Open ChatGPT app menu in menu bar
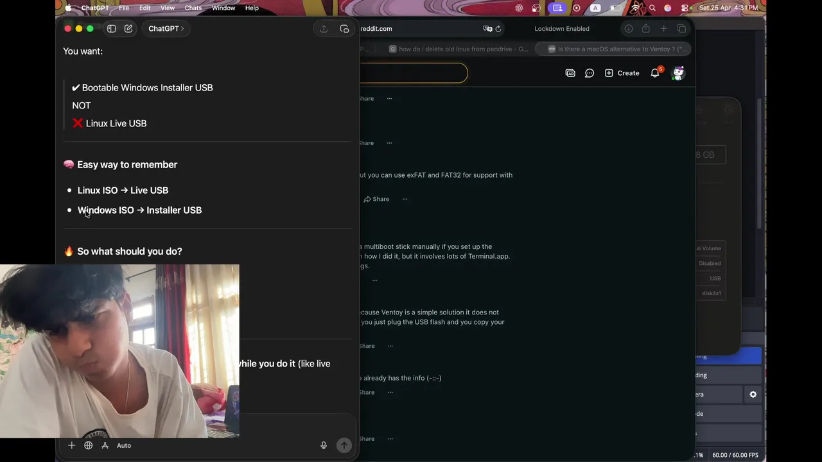The height and width of the screenshot is (462, 822). tap(95, 8)
